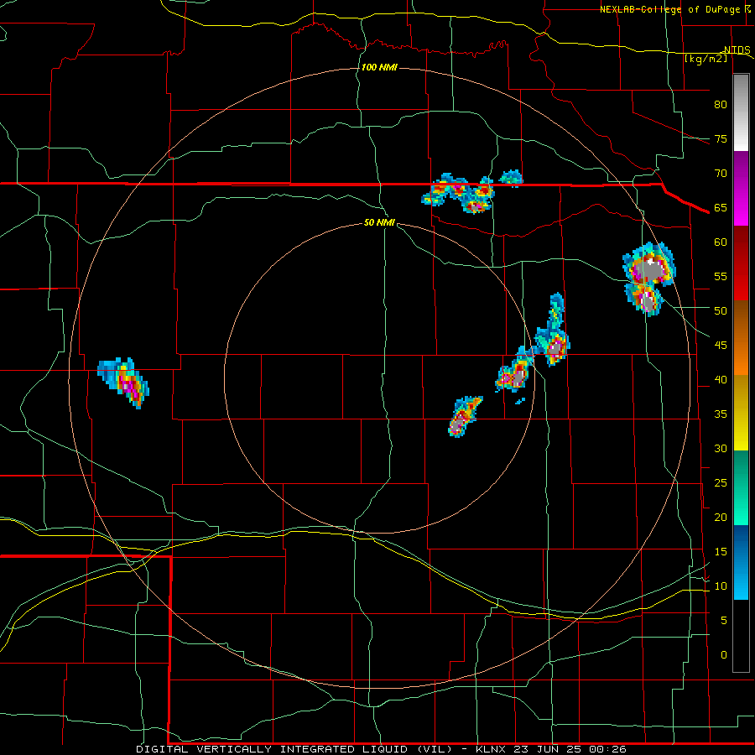
Task: Select the 20 value on the VIL scale
Action: pyautogui.click(x=721, y=517)
